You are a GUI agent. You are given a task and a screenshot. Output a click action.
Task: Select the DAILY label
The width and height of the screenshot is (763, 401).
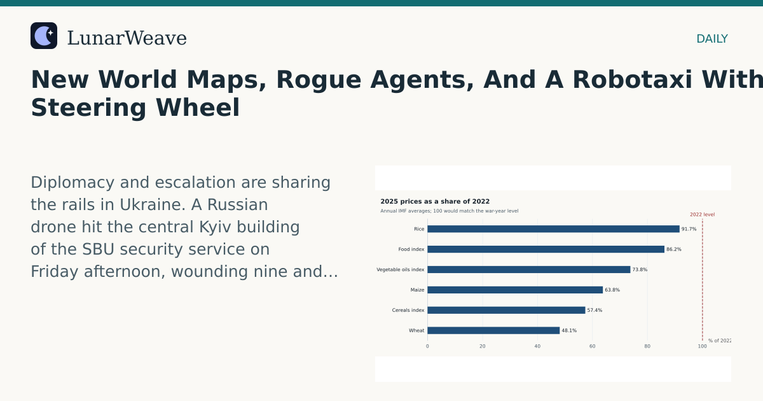[712, 39]
